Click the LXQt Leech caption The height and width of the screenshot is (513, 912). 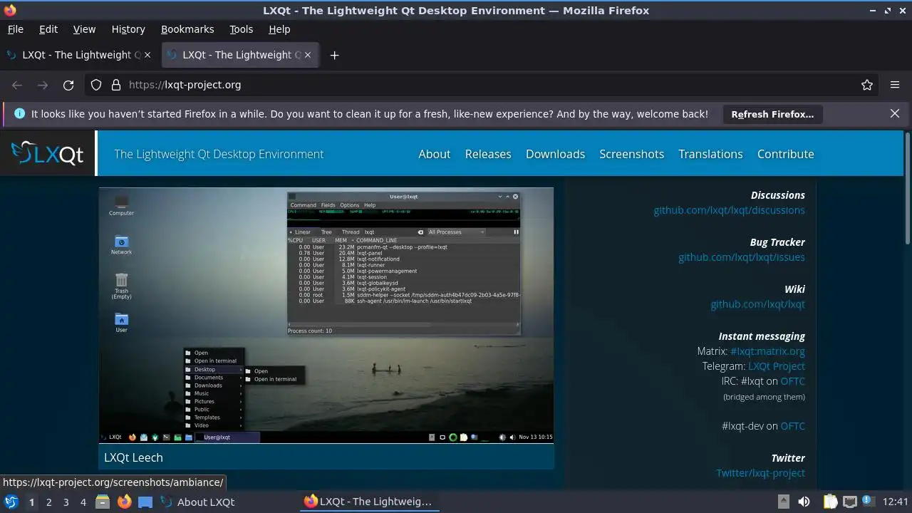coord(133,457)
